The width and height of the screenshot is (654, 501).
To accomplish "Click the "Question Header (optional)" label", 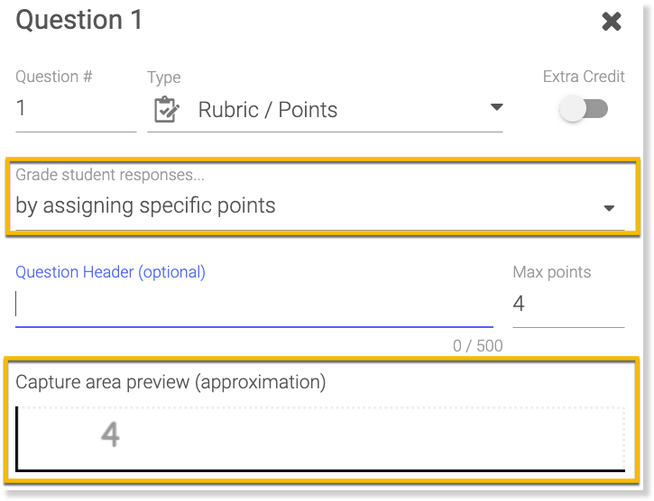I will 110,271.
